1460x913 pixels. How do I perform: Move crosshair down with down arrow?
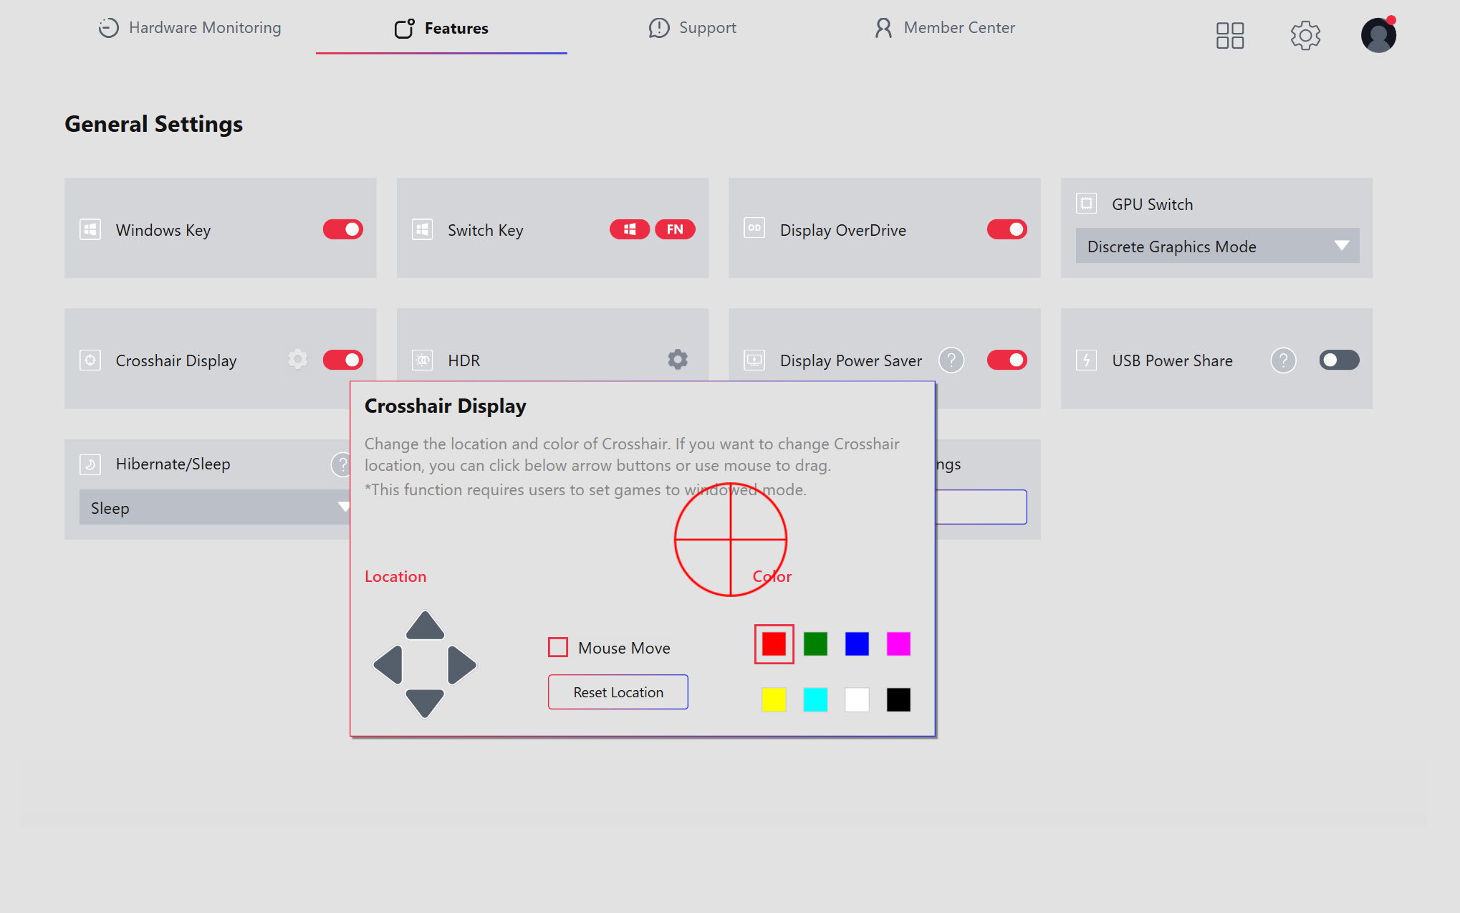point(425,703)
